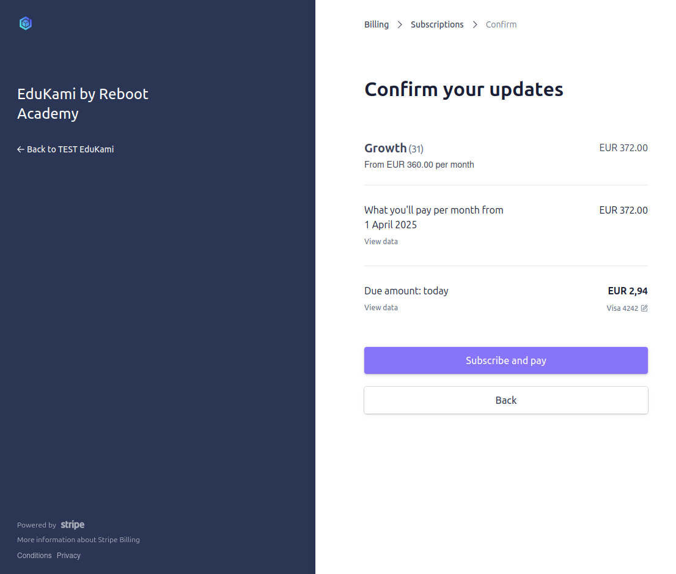The image size is (676, 574).
Task: Click the chevron between Billing and Subscriptions
Action: pos(400,24)
